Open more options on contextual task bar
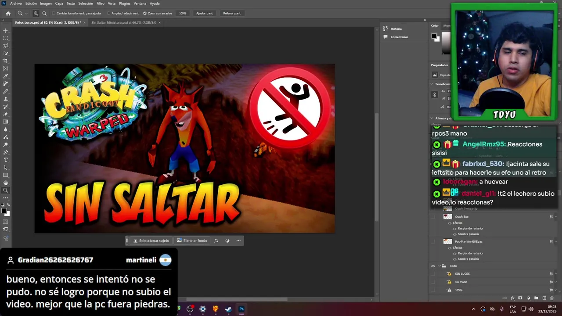Screen dimensions: 562x316 pos(238,241)
